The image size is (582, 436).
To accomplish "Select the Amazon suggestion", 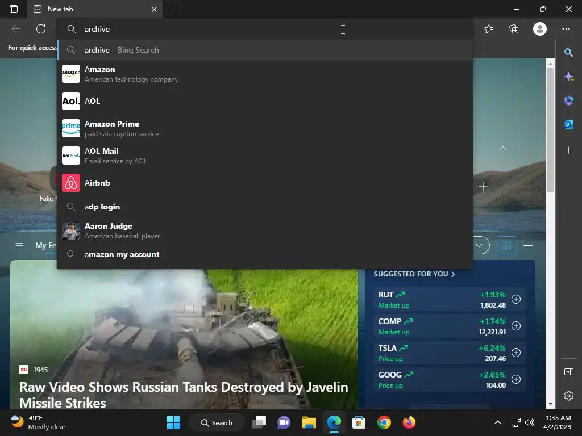I will (265, 74).
